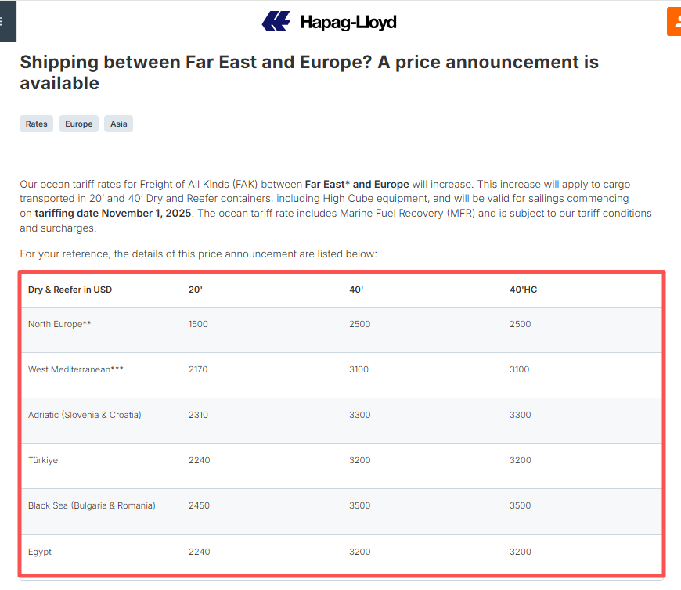Image resolution: width=681 pixels, height=590 pixels.
Task: Open the hamburger menu at top left
Action: pos(6,21)
